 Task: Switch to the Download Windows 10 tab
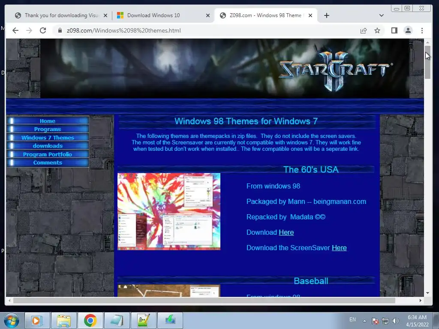tap(163, 15)
